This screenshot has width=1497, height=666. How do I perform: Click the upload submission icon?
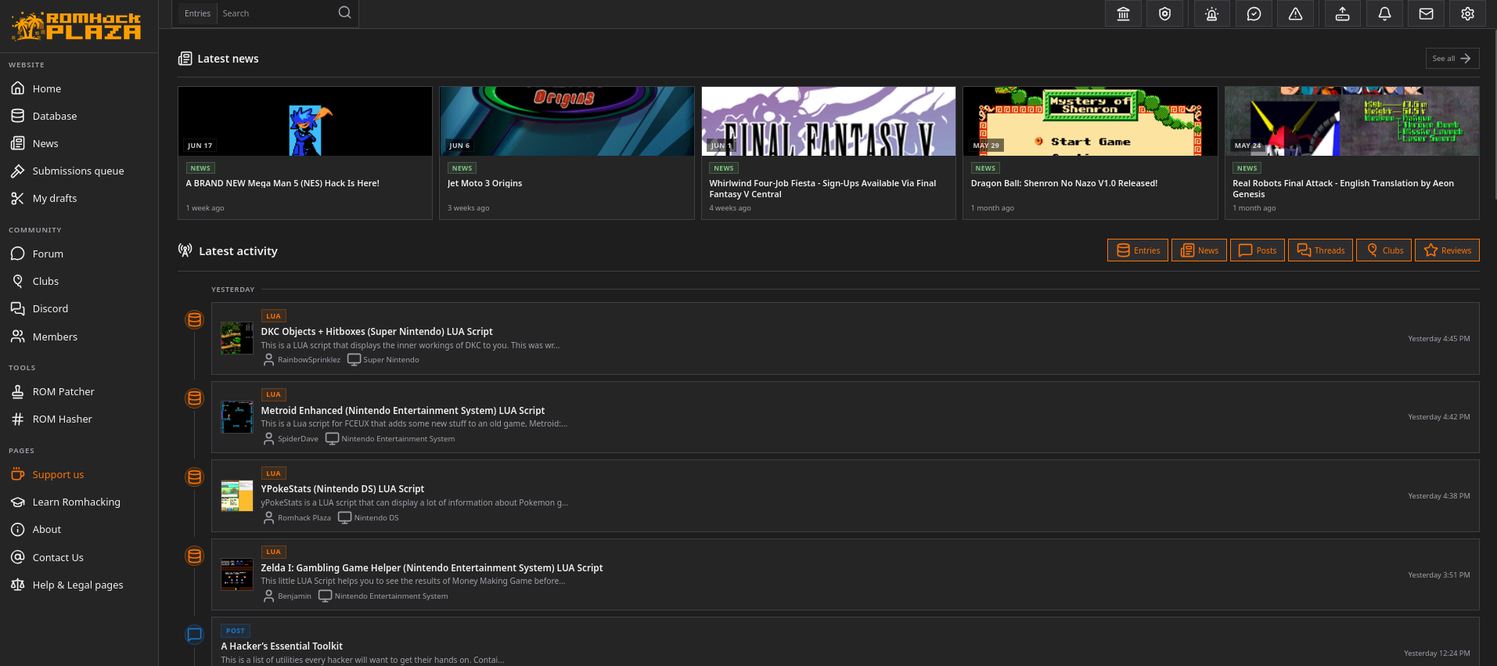(1342, 14)
